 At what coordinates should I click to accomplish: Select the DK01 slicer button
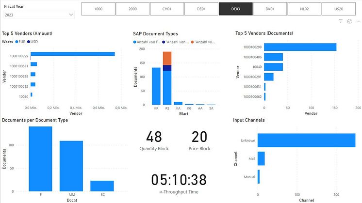270,9
